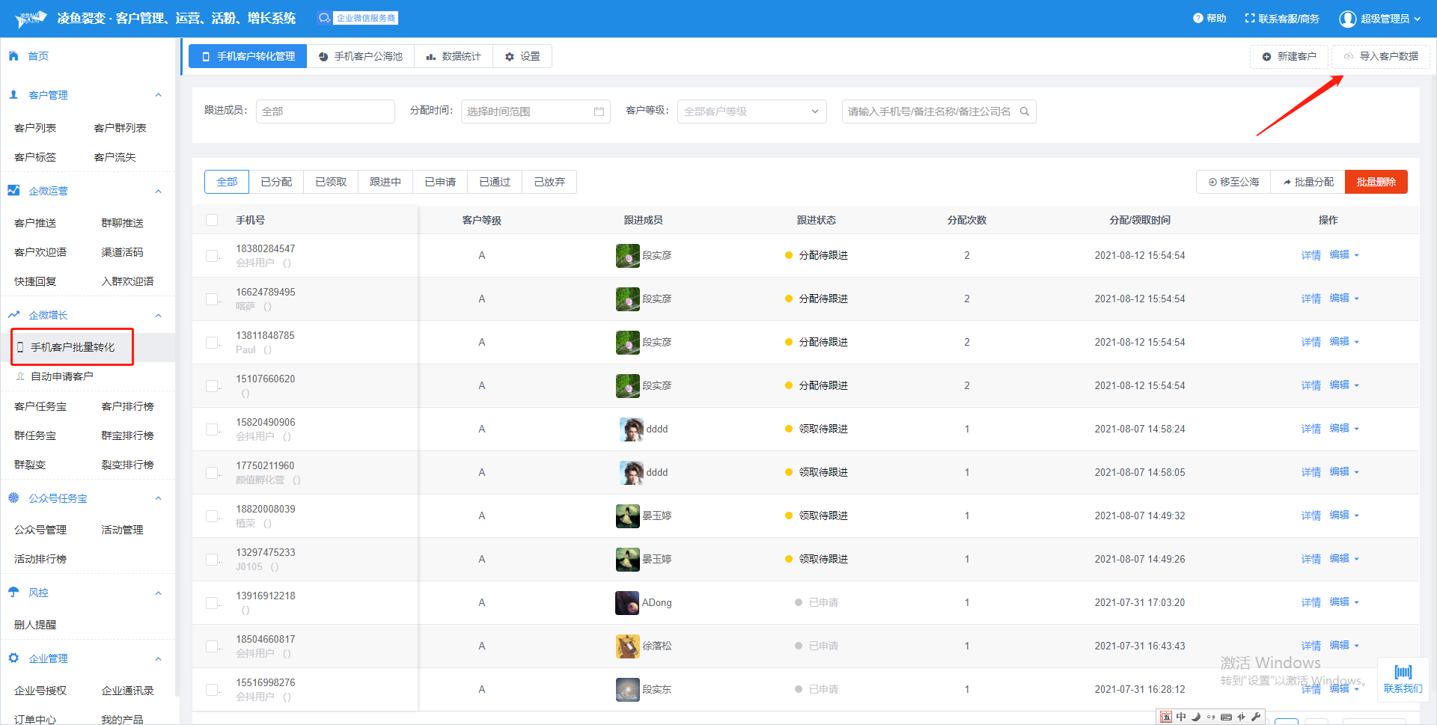Click the search magnifier icon
This screenshot has height=725, width=1437.
[x=1025, y=111]
